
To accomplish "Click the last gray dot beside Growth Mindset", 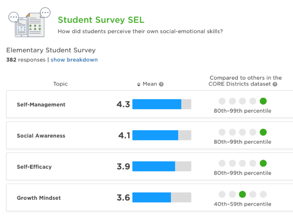I will point(263,195).
